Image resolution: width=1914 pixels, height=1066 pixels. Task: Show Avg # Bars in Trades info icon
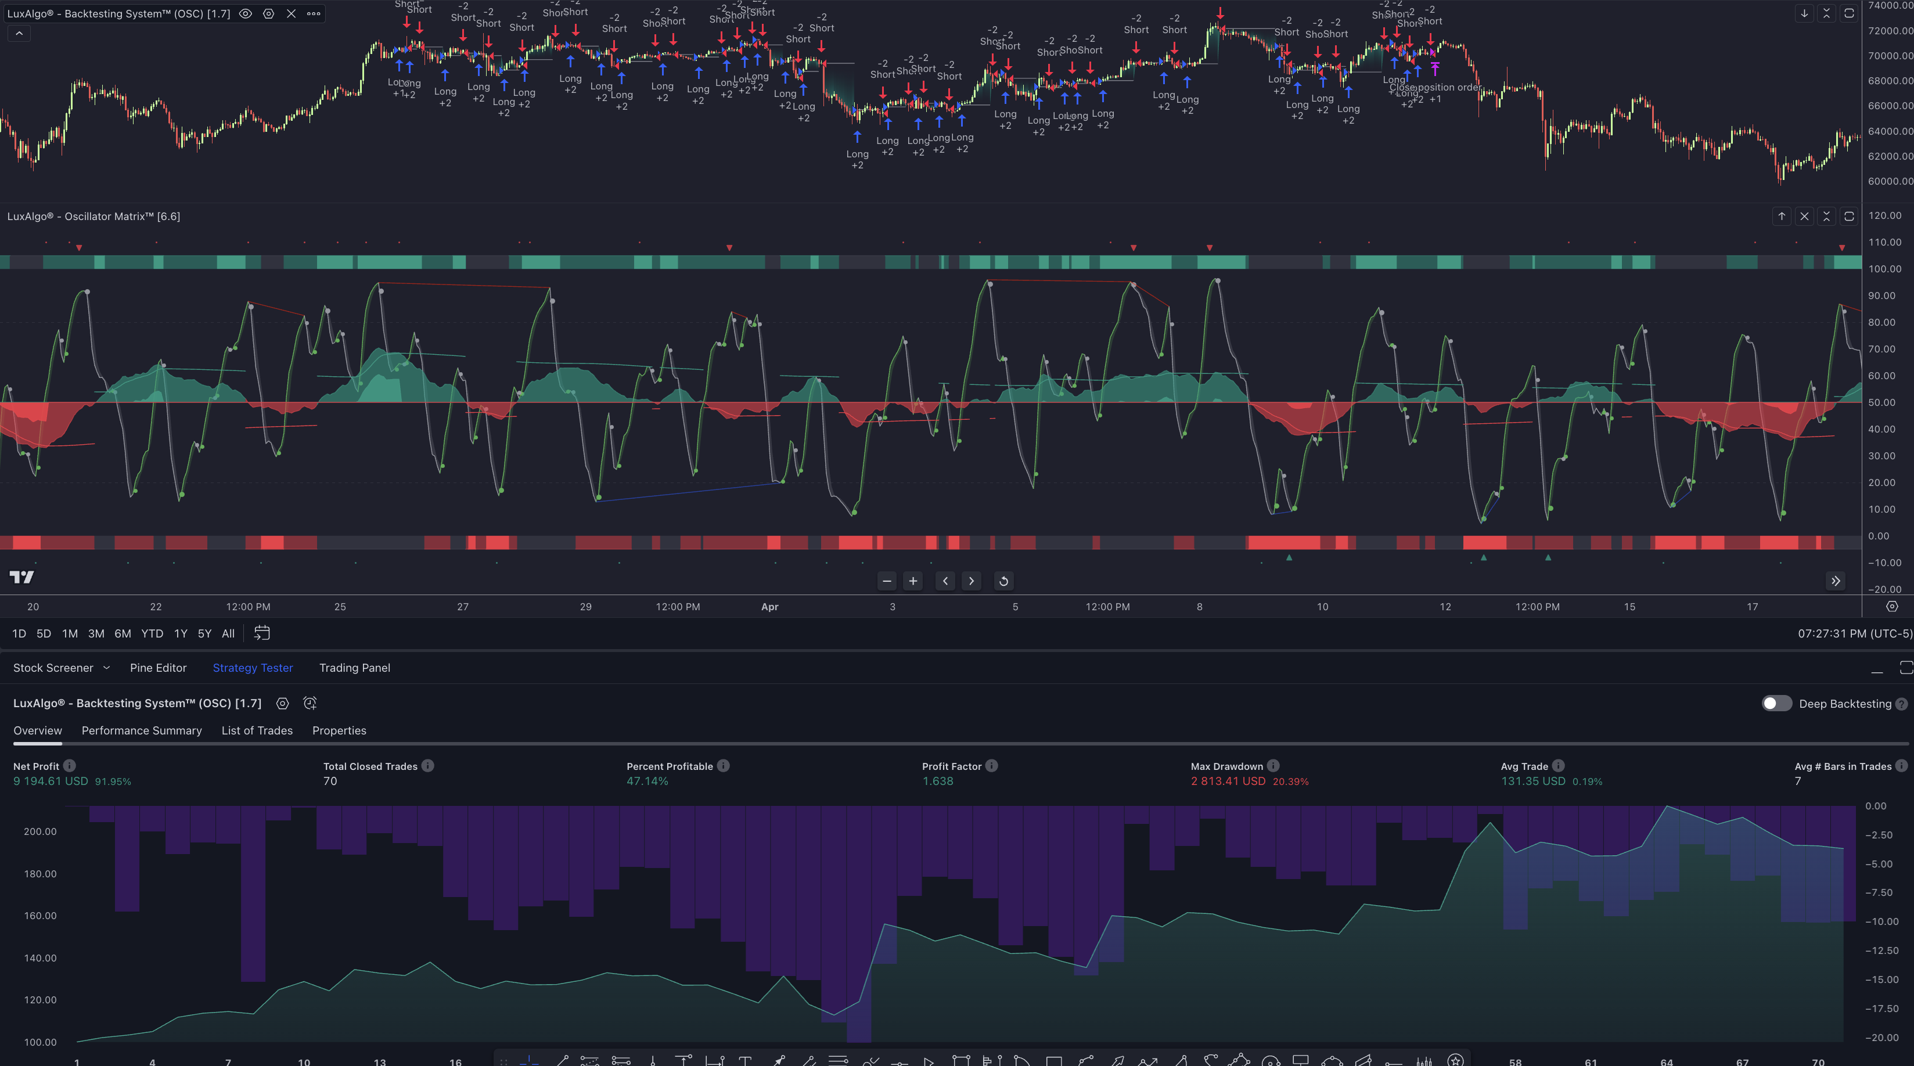1901,765
